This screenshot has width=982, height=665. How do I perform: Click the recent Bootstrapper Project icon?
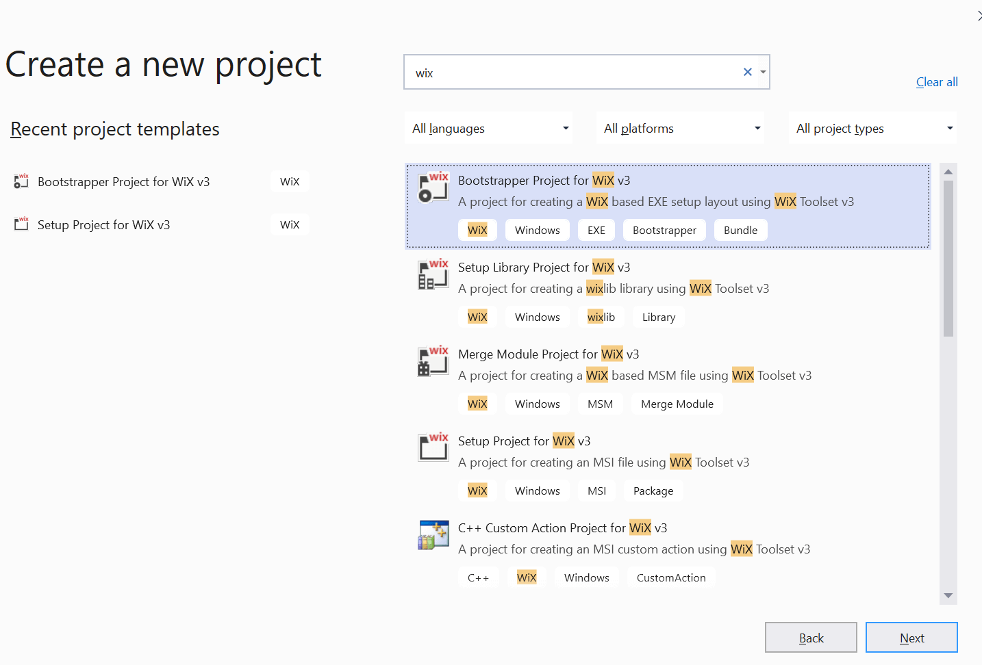coord(21,181)
